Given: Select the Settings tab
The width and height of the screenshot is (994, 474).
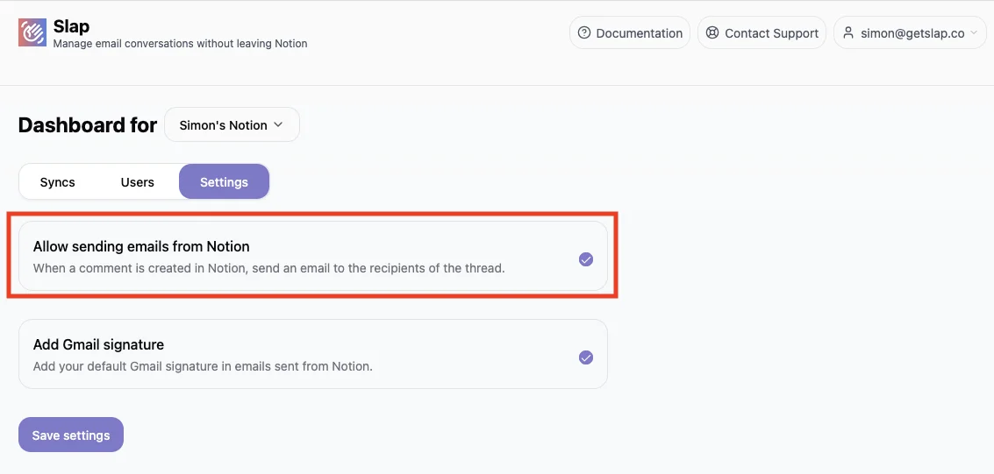Looking at the screenshot, I should point(224,182).
